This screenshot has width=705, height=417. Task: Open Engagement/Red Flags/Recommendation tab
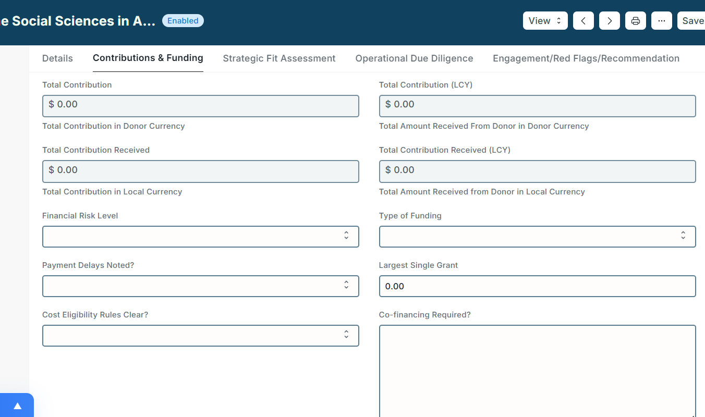(x=586, y=58)
